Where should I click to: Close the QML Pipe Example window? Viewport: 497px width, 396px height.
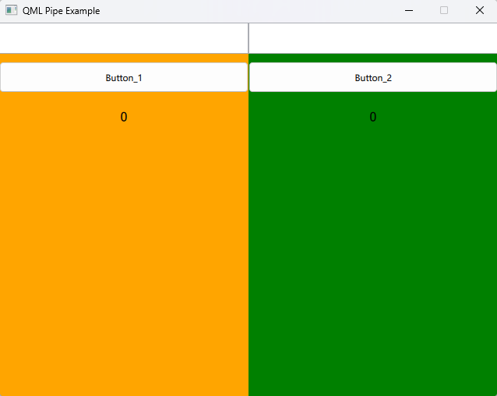[x=480, y=10]
